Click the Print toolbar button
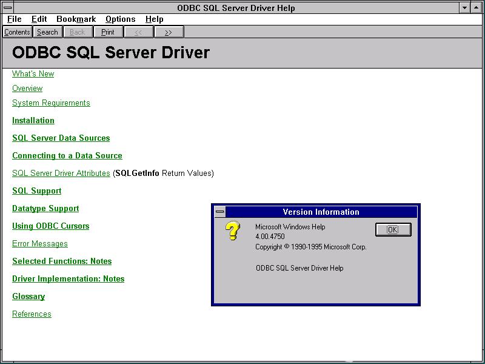Viewport: 485px width, 364px height. (108, 32)
